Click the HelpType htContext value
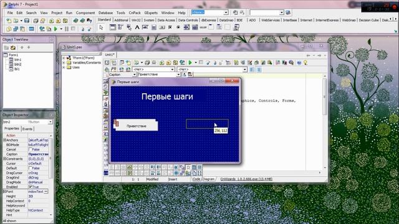Image resolution: width=399 pixels, height=224 pixels. pos(38,210)
